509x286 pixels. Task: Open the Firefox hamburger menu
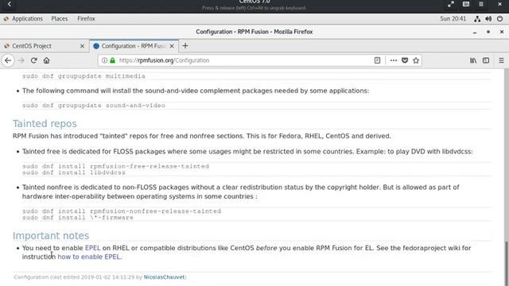pyautogui.click(x=501, y=60)
